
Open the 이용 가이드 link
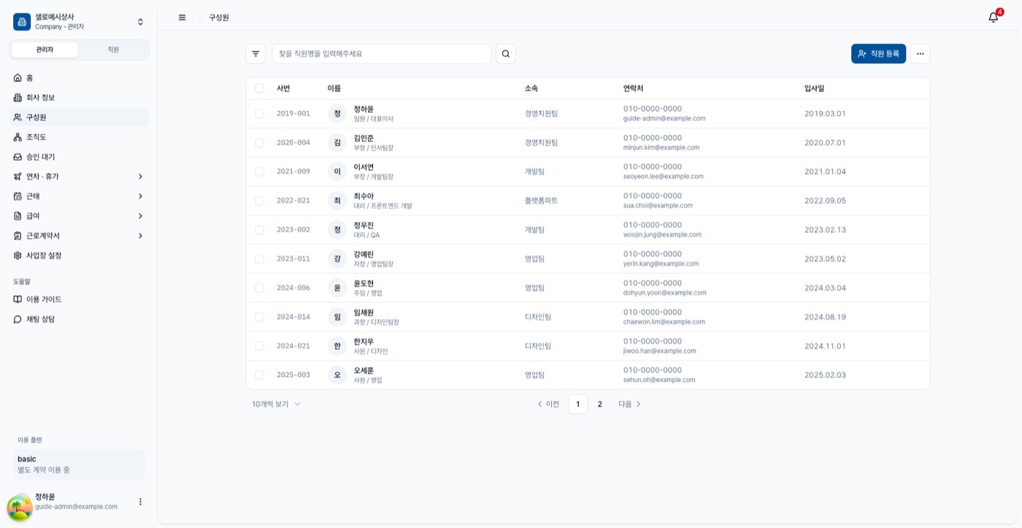pos(79,299)
